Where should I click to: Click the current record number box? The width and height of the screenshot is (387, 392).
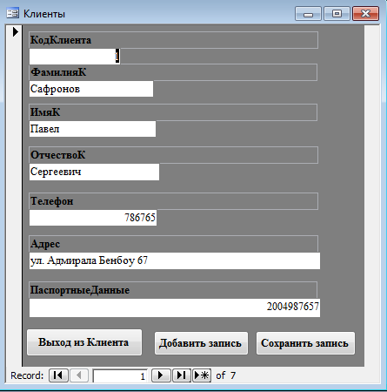[x=120, y=375]
